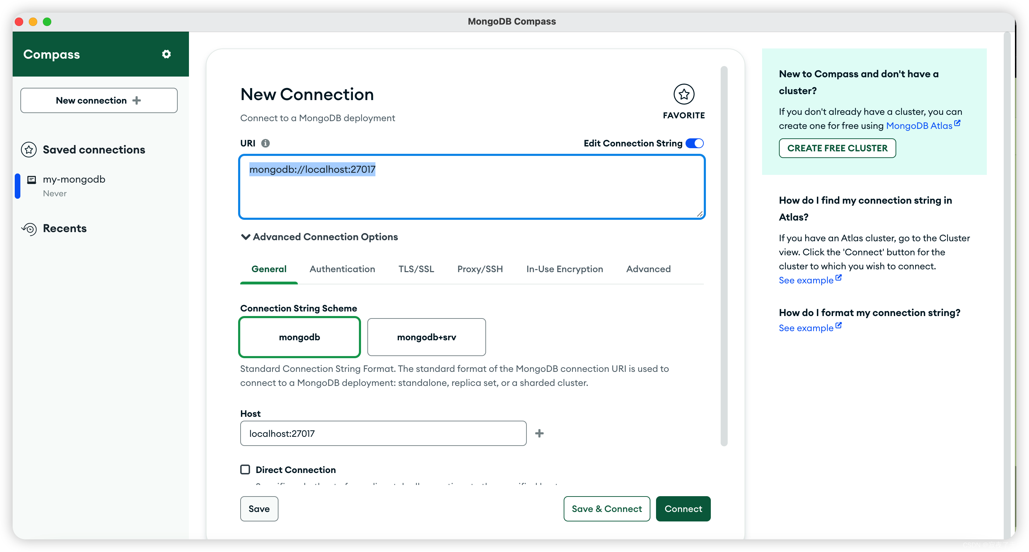Toggle the Edit Connection String switch
This screenshot has height=552, width=1029.
[x=694, y=143]
